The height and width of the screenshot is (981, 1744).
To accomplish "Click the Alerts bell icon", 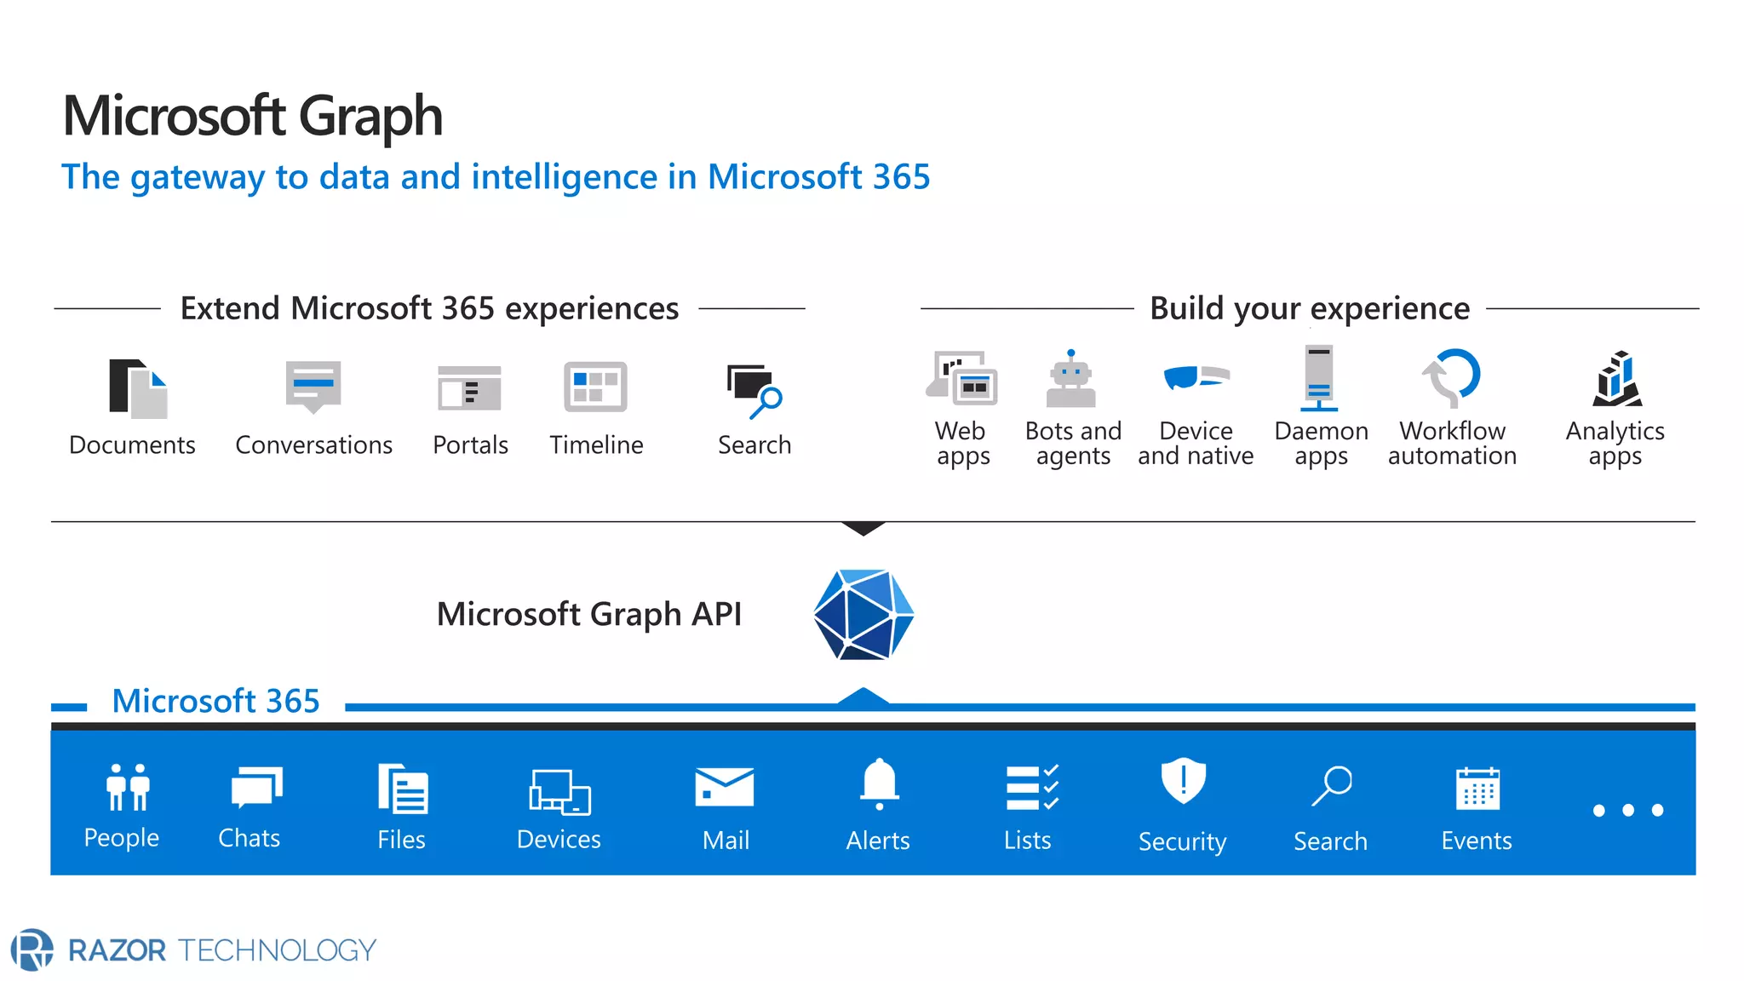I will (x=879, y=783).
